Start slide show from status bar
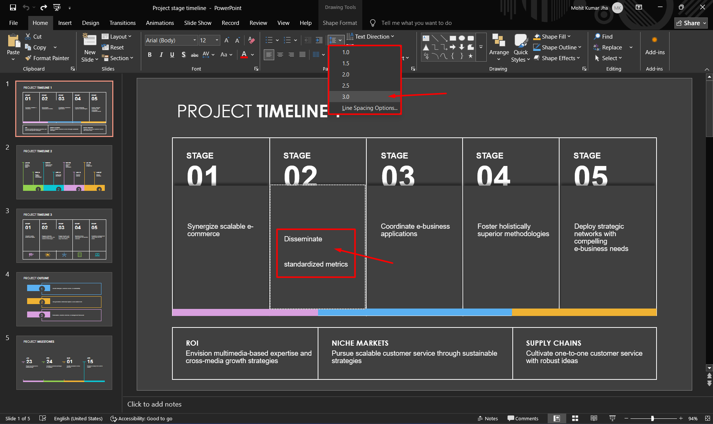This screenshot has width=713, height=424. click(613, 418)
